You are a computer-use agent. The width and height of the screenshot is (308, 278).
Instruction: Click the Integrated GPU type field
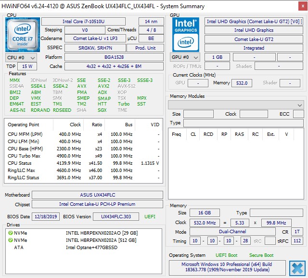click(254, 48)
